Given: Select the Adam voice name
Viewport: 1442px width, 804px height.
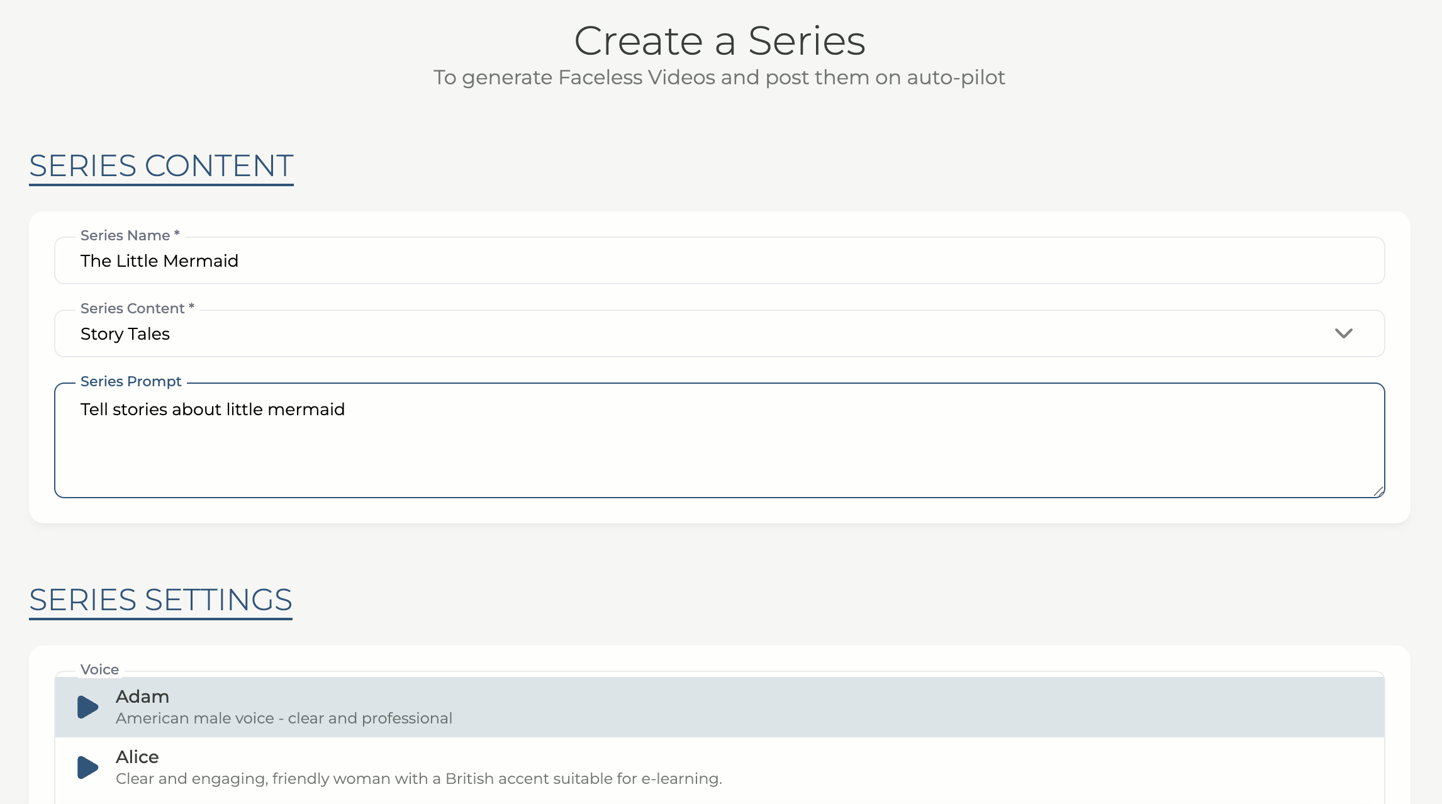Looking at the screenshot, I should pos(142,696).
